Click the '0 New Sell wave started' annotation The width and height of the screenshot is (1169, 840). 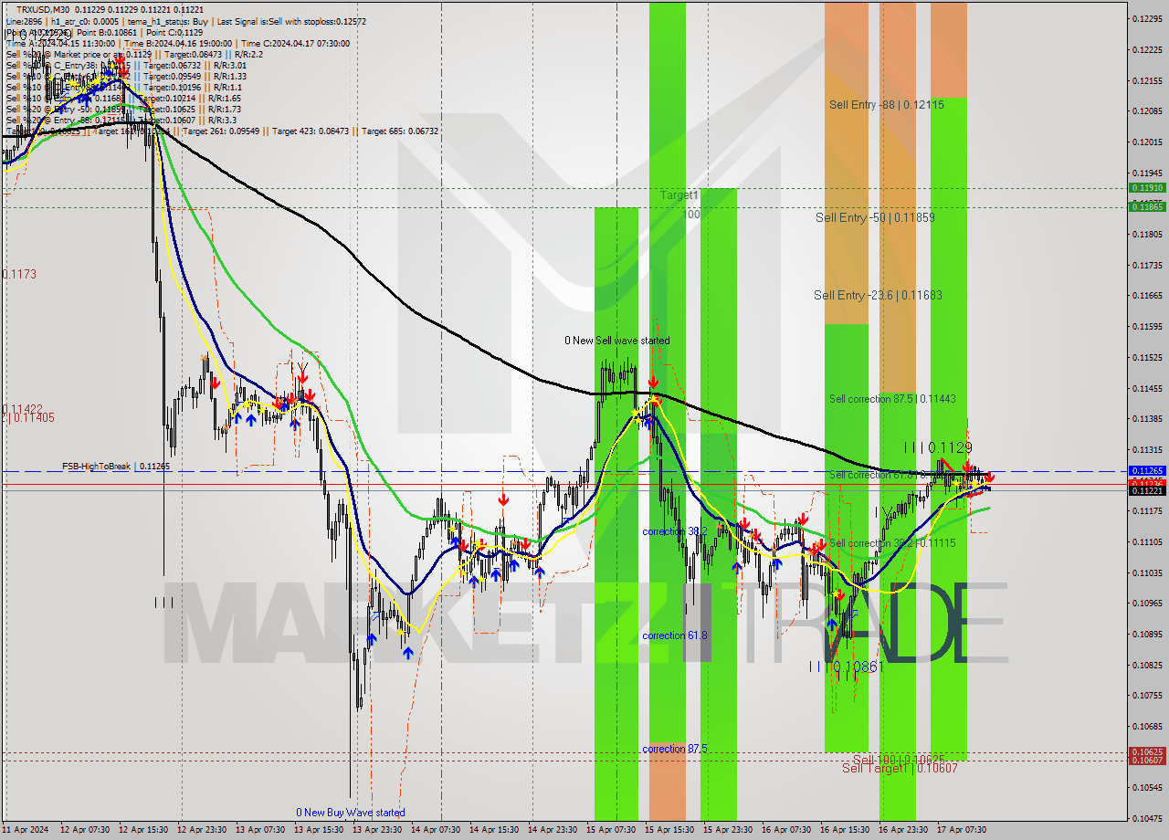point(616,341)
